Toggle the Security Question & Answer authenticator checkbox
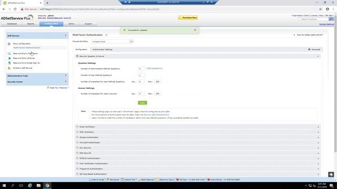 tap(77, 56)
